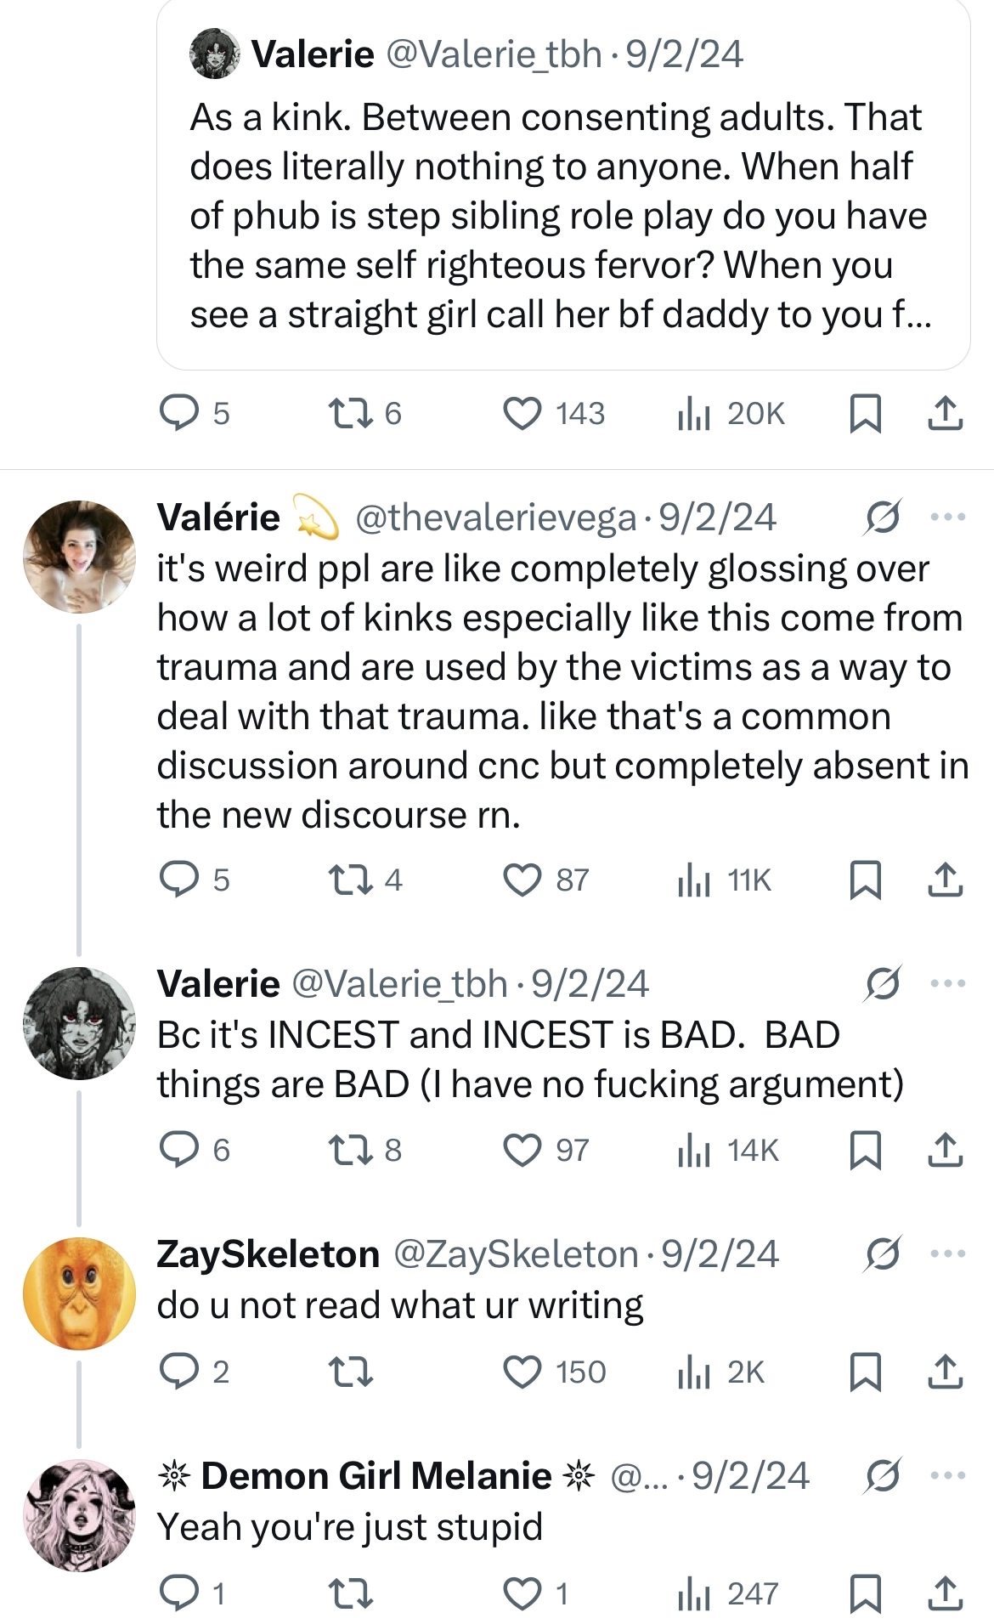
Task: Open more options for Valérie's tweet
Action: [x=948, y=517]
